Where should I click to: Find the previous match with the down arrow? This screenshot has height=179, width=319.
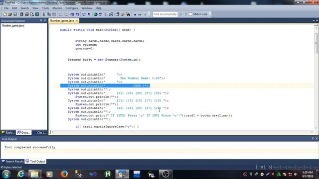(x=180, y=14)
